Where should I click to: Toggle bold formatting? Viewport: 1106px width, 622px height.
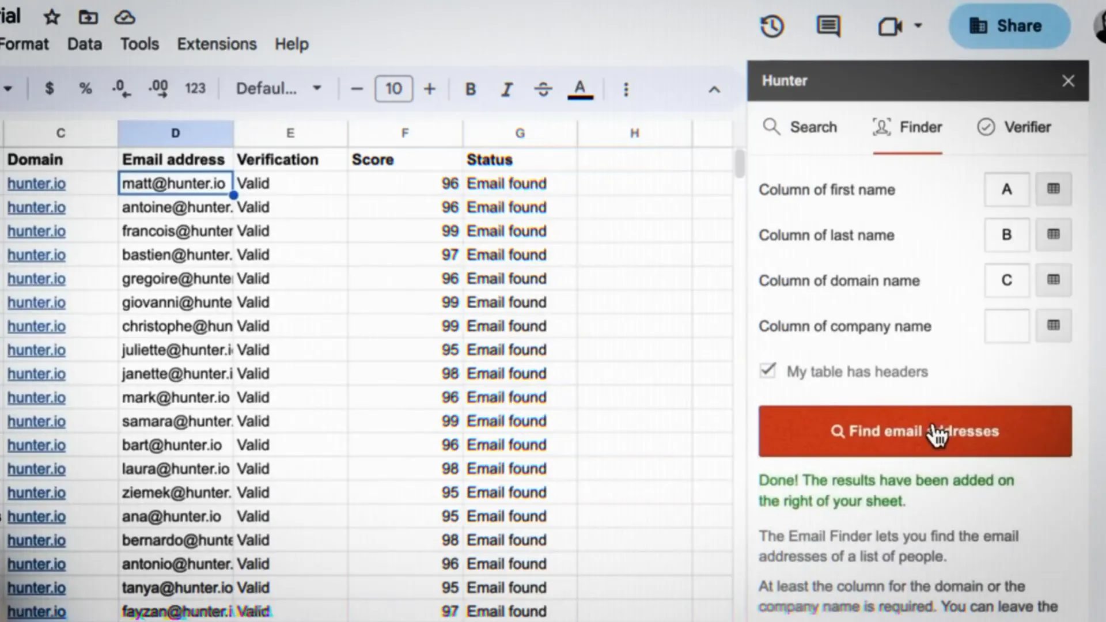click(x=471, y=89)
